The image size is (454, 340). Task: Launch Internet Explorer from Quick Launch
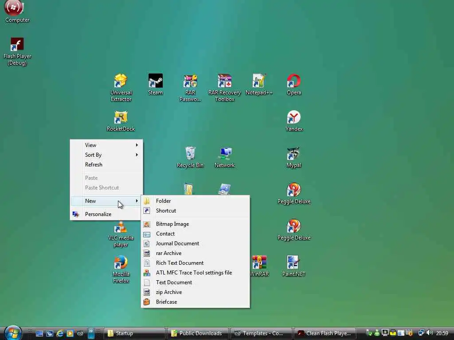[60, 333]
